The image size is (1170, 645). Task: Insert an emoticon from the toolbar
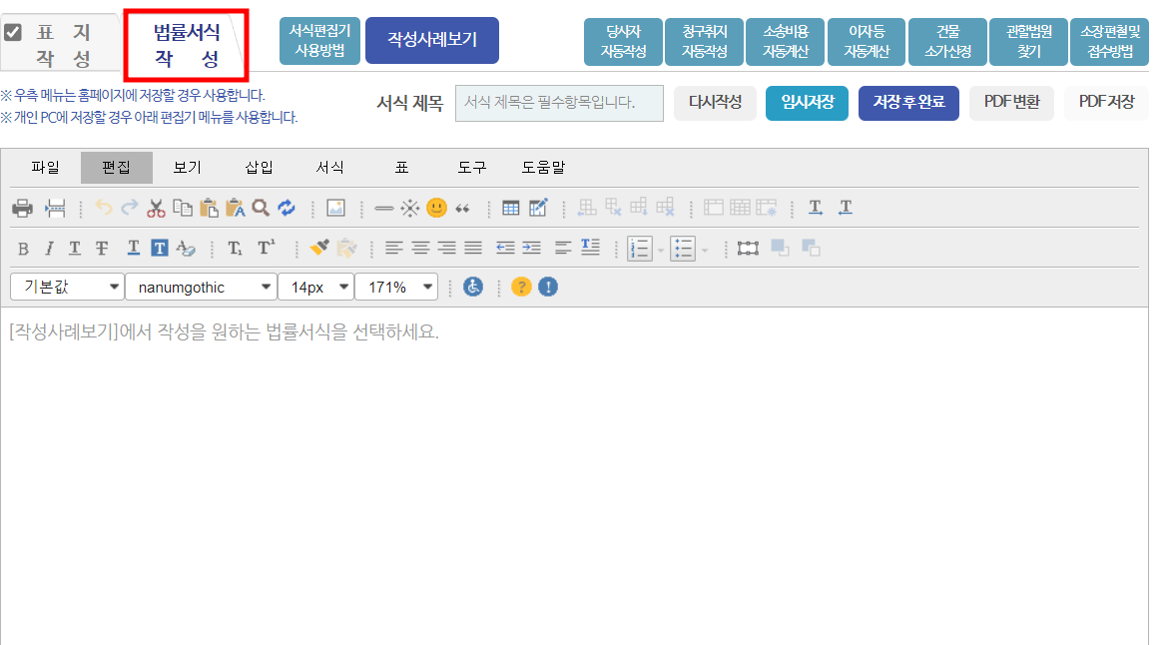click(436, 207)
